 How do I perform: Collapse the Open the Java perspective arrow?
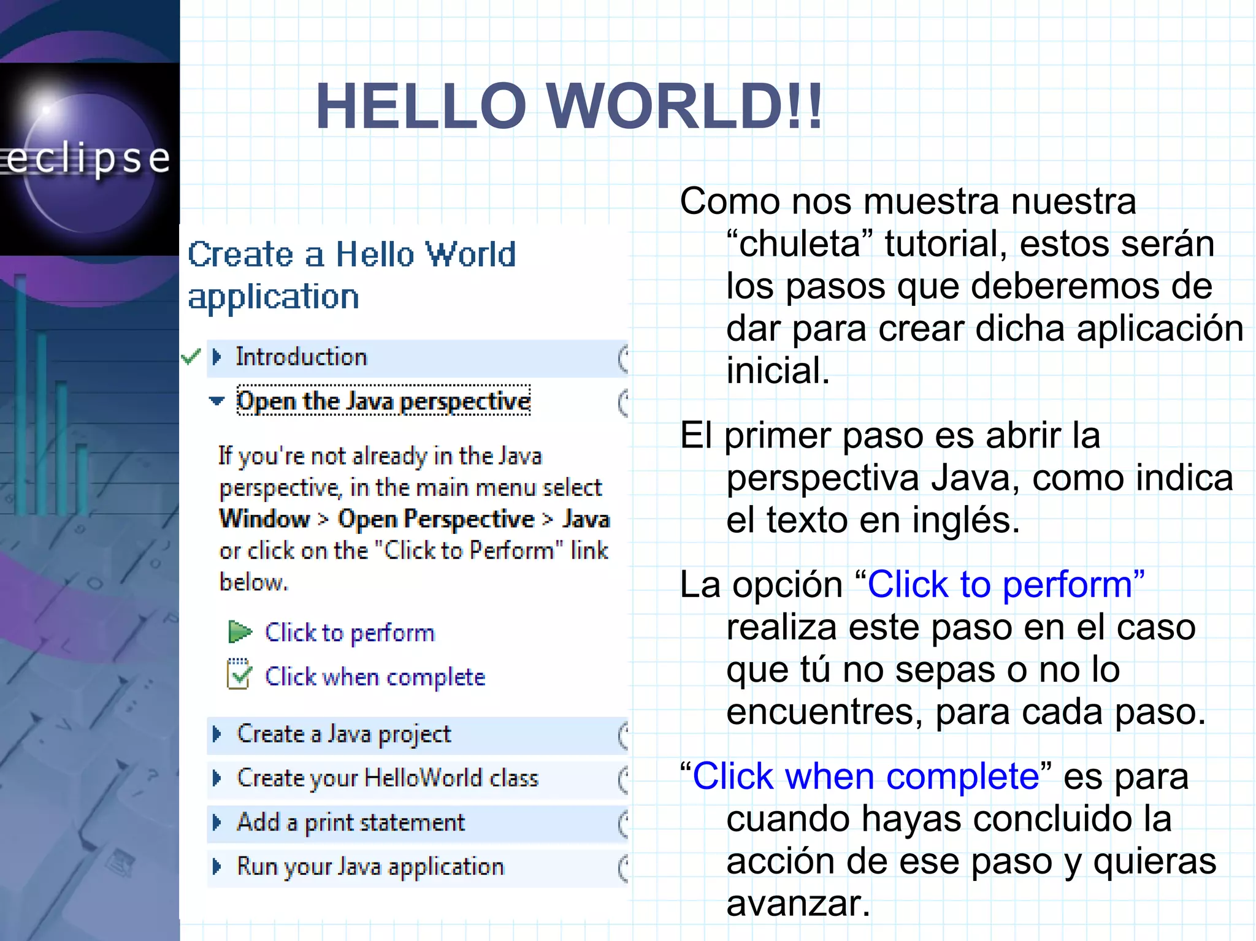(216, 402)
